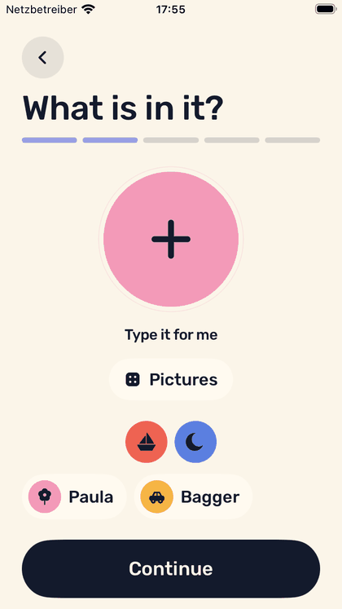Select the sailboat picture icon
Viewport: 342px width, 609px height.
(147, 442)
